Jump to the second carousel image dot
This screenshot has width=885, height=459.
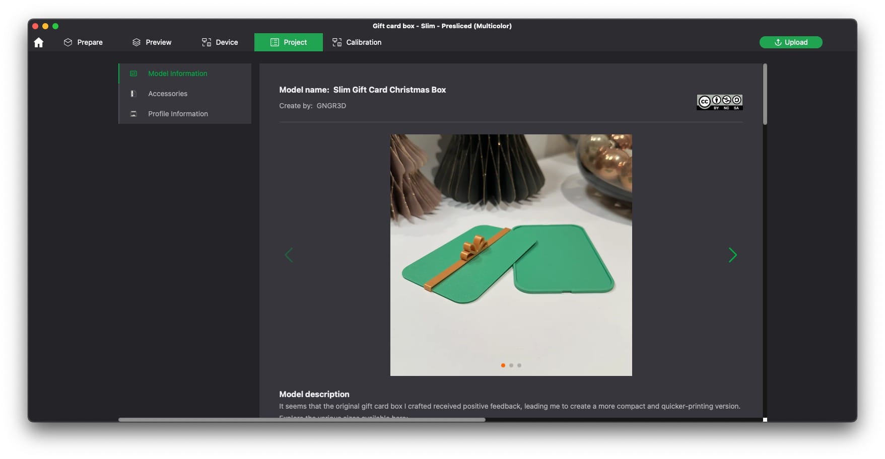click(511, 365)
